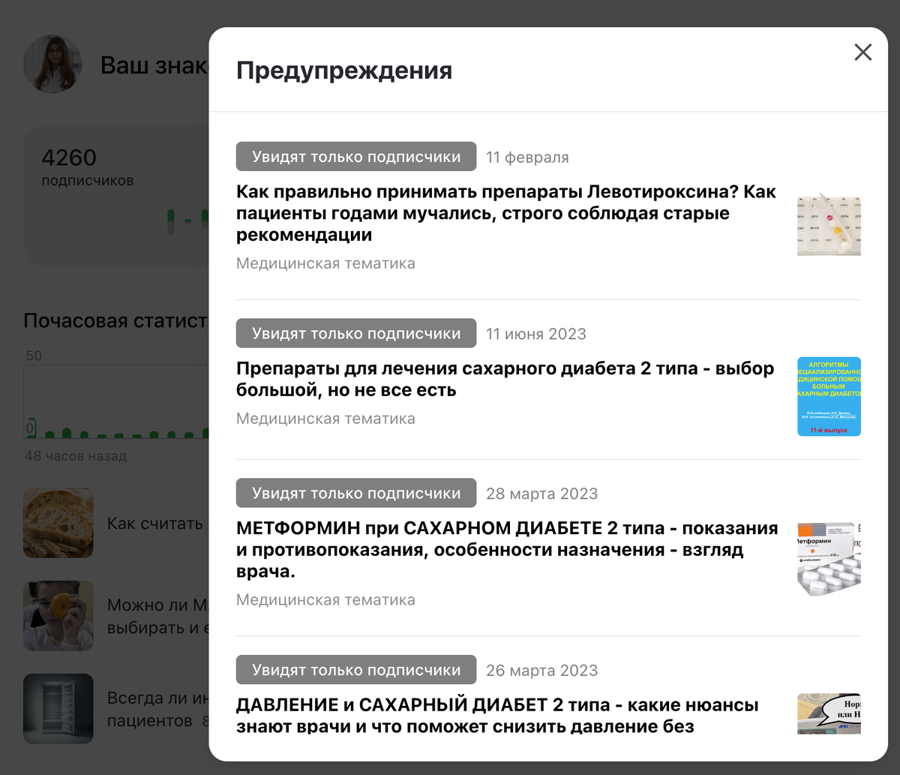This screenshot has width=900, height=775.
Task: Click the dark refrigerator thumbnail in background
Action: point(58,708)
